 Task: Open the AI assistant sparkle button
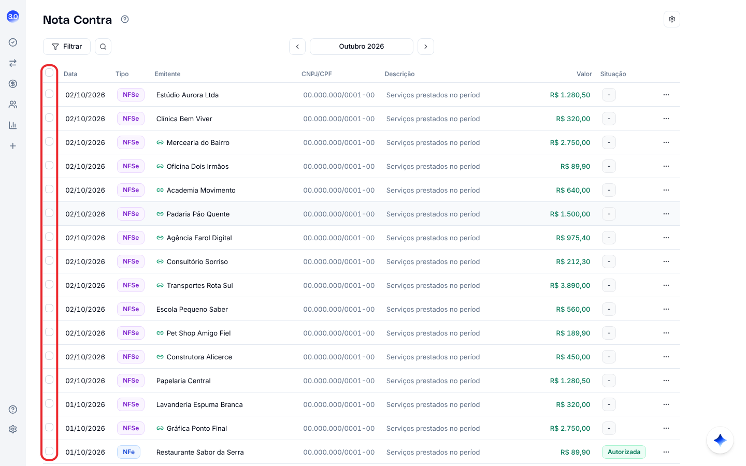[x=720, y=440]
